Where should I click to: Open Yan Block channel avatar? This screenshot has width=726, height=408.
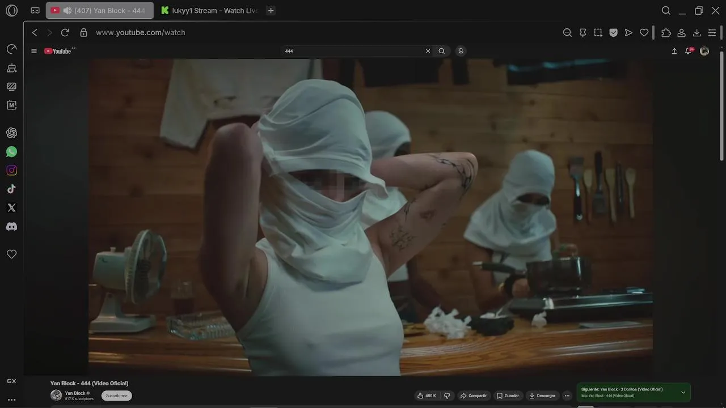[56, 396]
